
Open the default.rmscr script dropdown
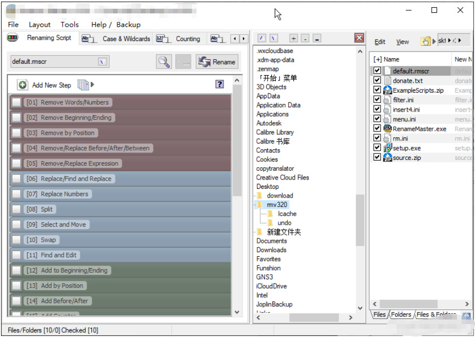point(103,62)
